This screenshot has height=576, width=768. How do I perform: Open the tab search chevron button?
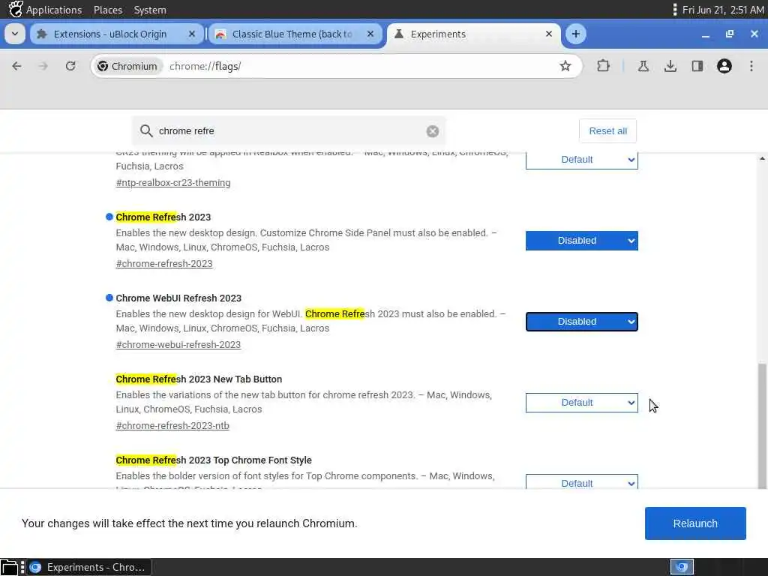point(15,34)
